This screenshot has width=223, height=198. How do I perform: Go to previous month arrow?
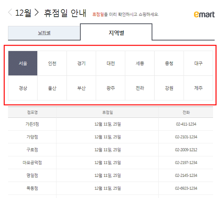10,13
